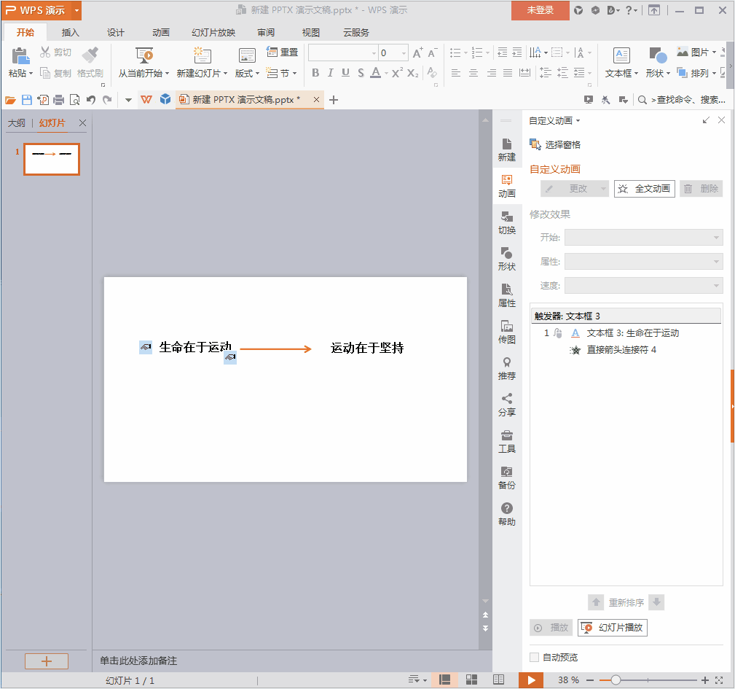
Task: Open the 幻灯片放映 ribbon tab
Action: [x=213, y=32]
